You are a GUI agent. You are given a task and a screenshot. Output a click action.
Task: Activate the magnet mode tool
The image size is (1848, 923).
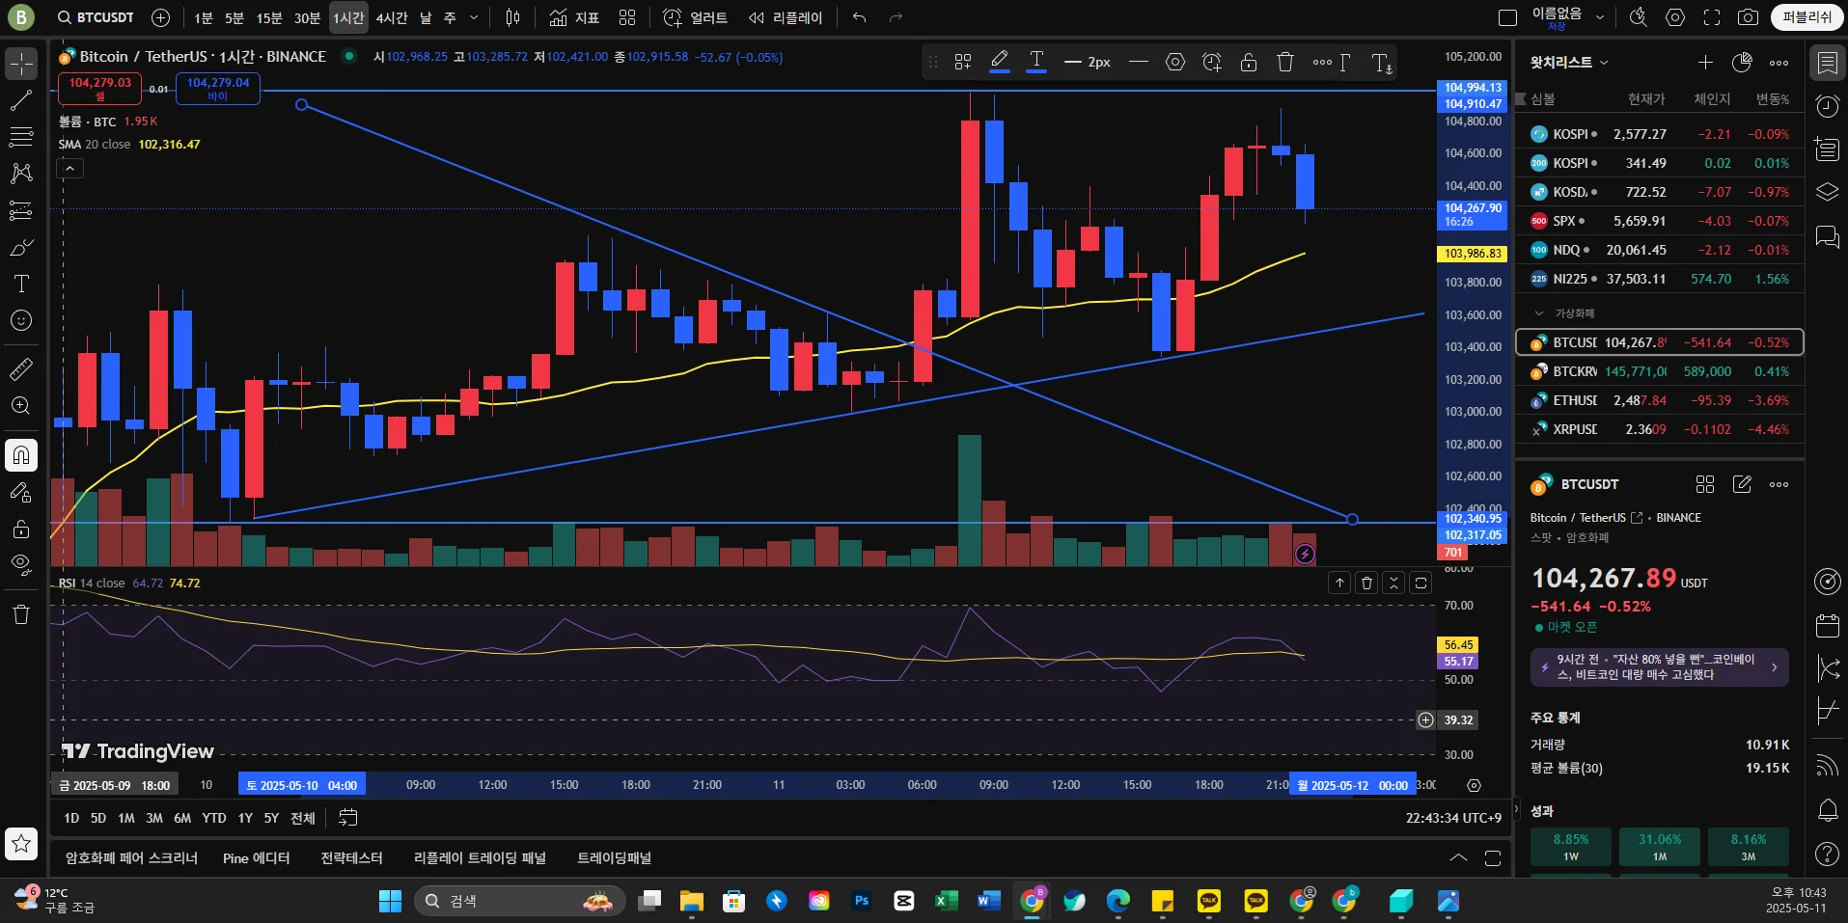[20, 455]
